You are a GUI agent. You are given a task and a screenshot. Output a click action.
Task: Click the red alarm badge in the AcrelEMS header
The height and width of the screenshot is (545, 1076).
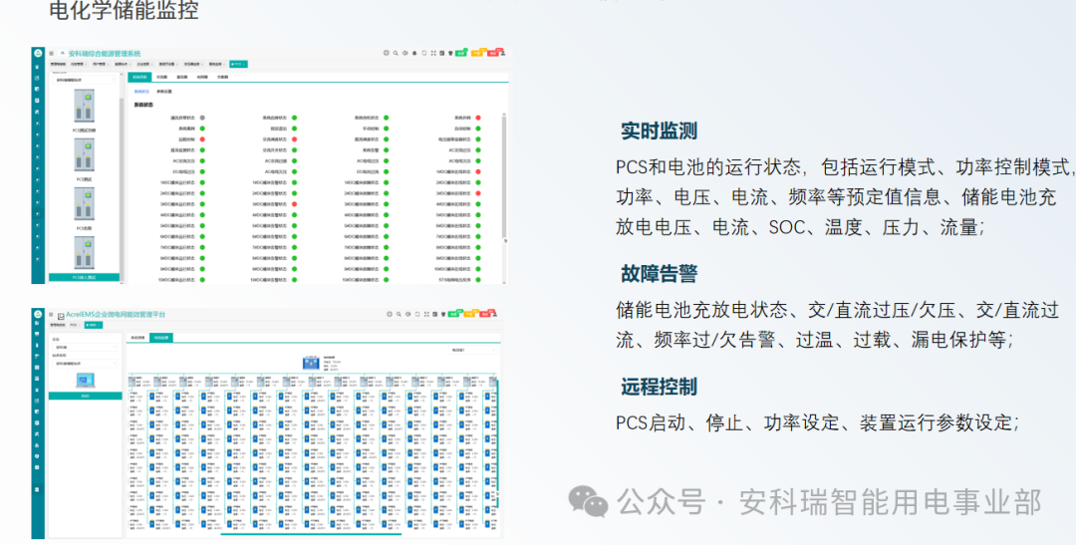point(486,314)
